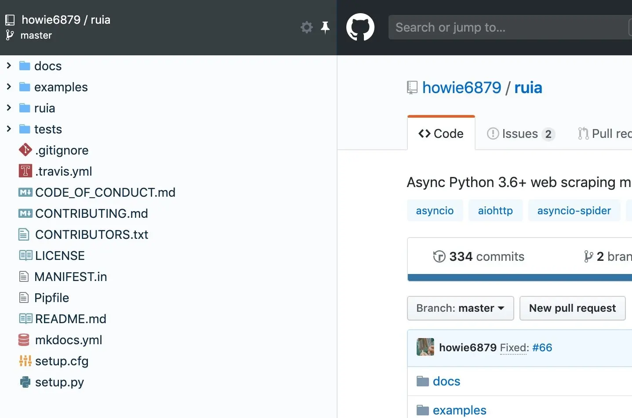The image size is (632, 418).
Task: Toggle the sidebar pin icon
Action: (x=325, y=28)
